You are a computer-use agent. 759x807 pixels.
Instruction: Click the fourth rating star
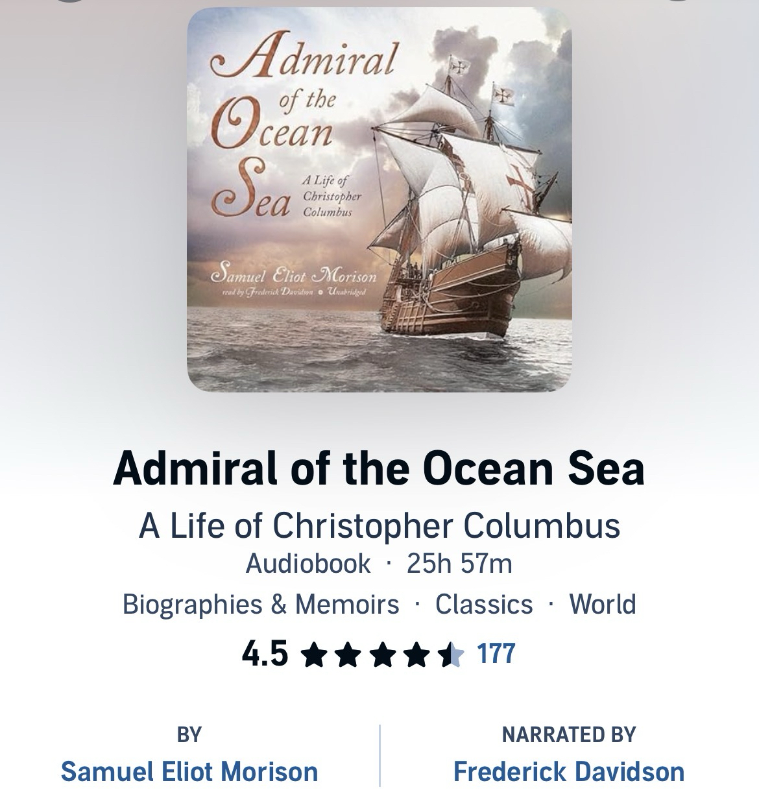pyautogui.click(x=418, y=655)
